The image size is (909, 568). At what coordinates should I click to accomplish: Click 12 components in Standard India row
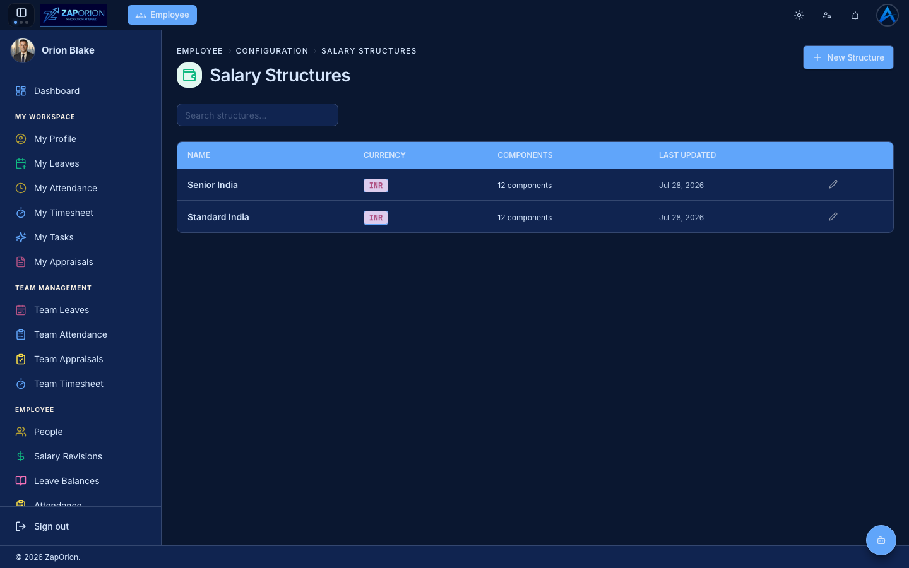coord(525,218)
